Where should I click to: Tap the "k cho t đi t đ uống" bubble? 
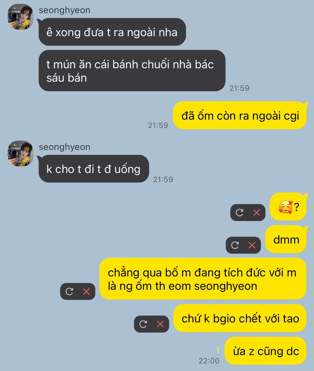[x=94, y=169]
